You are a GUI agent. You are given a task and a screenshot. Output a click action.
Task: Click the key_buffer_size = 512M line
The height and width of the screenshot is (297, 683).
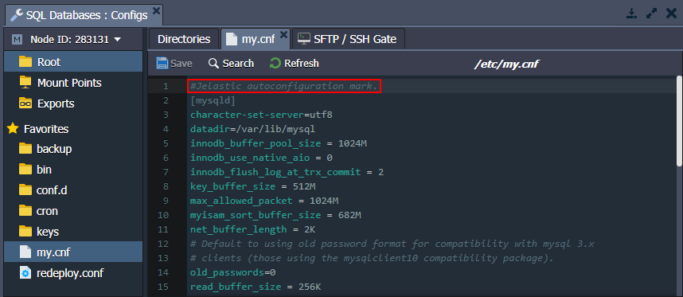(x=252, y=186)
